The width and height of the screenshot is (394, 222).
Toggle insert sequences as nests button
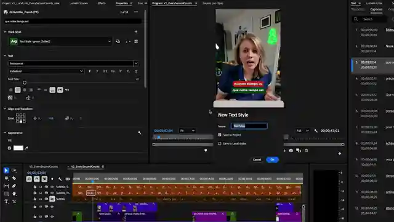pos(29,179)
